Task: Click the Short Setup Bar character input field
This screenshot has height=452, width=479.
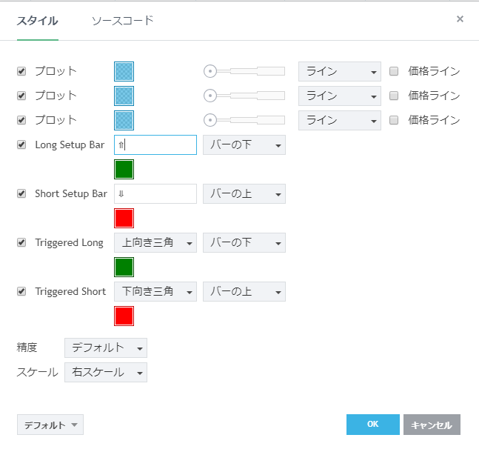Action: tap(155, 193)
